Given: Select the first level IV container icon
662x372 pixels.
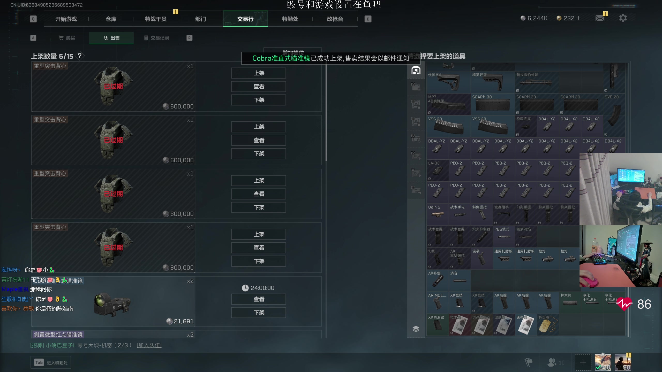Looking at the screenshot, I should [x=416, y=87].
